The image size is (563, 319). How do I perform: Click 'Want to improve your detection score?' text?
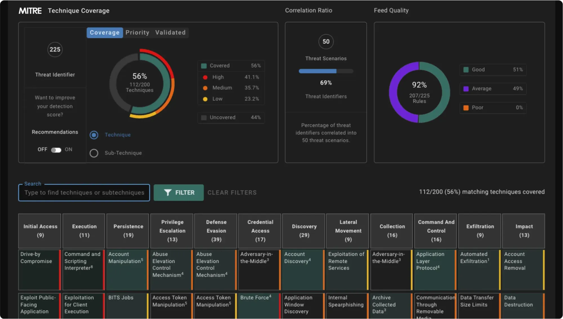tap(55, 106)
